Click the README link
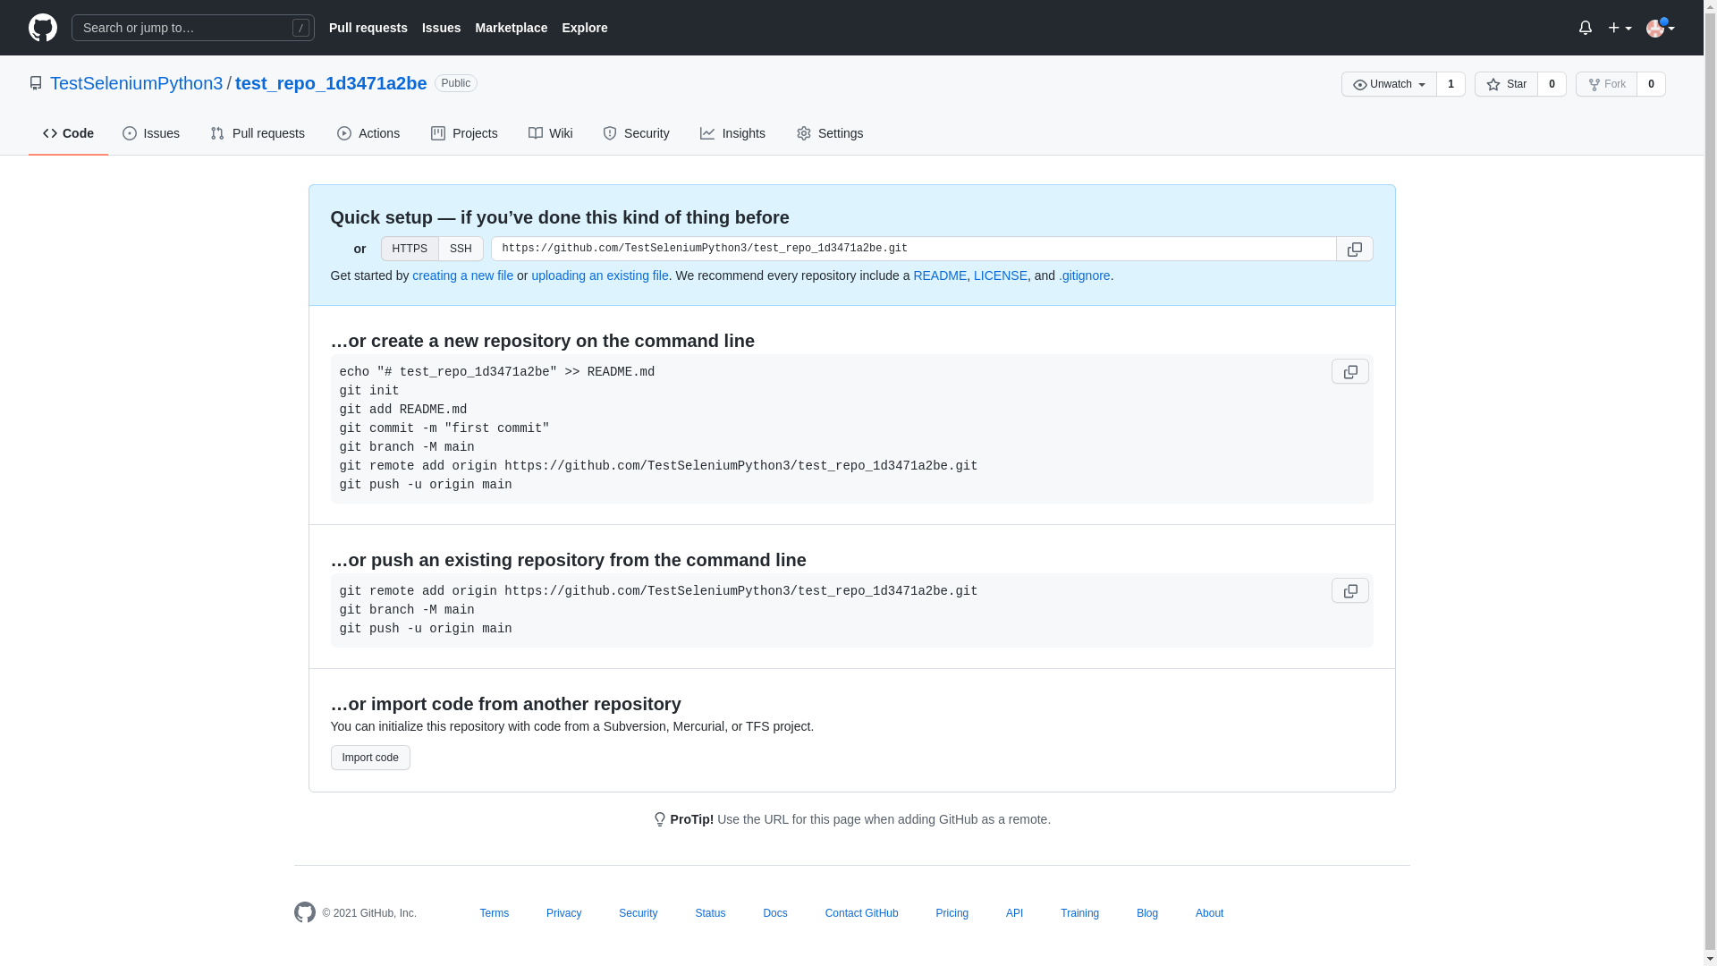1717x966 pixels. click(x=940, y=275)
